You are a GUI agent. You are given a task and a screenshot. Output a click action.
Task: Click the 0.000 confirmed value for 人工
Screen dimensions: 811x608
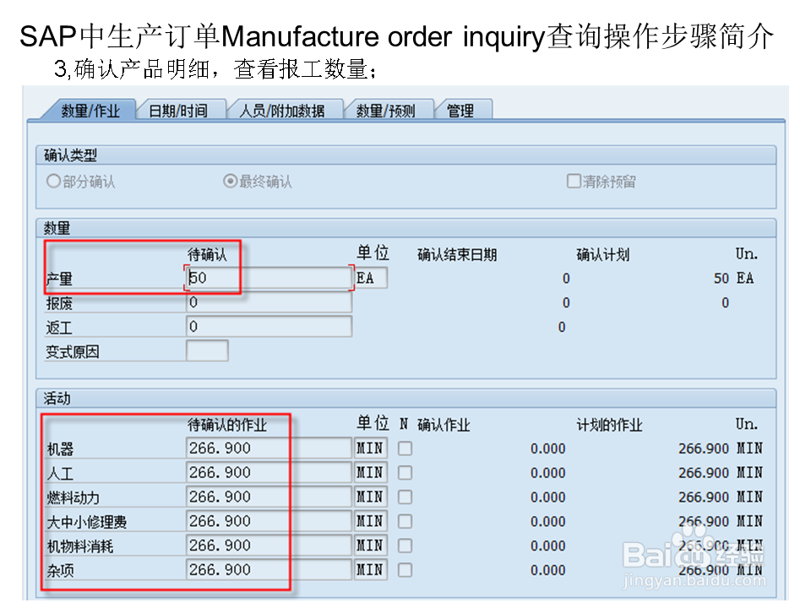[547, 473]
